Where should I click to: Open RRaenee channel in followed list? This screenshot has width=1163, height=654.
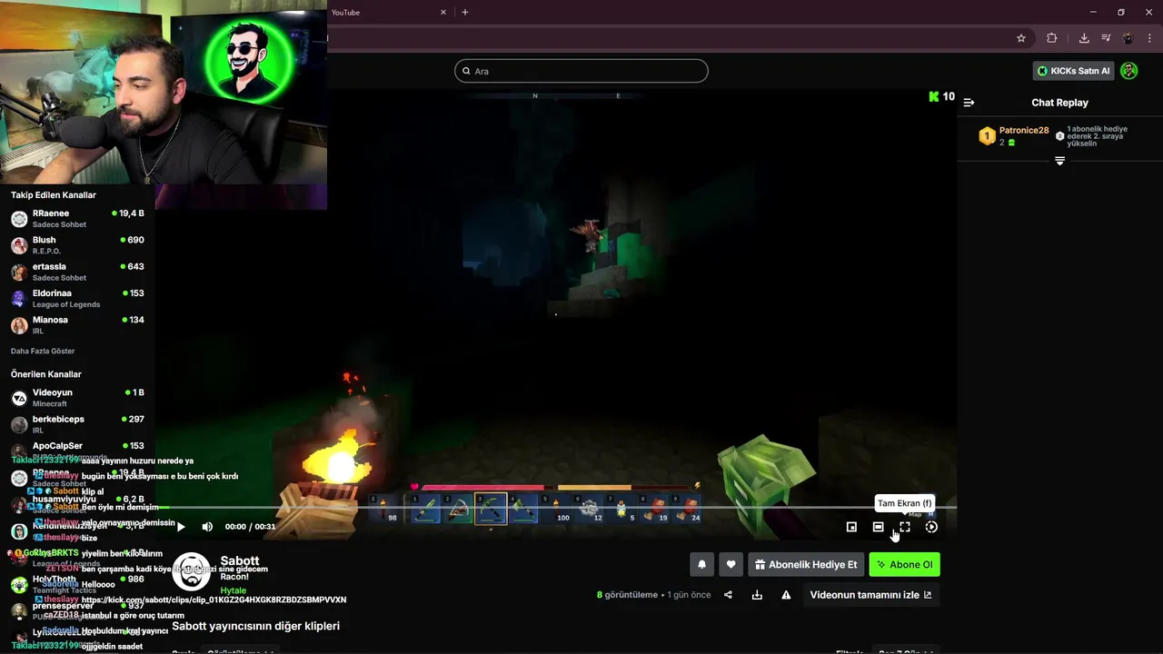77,218
